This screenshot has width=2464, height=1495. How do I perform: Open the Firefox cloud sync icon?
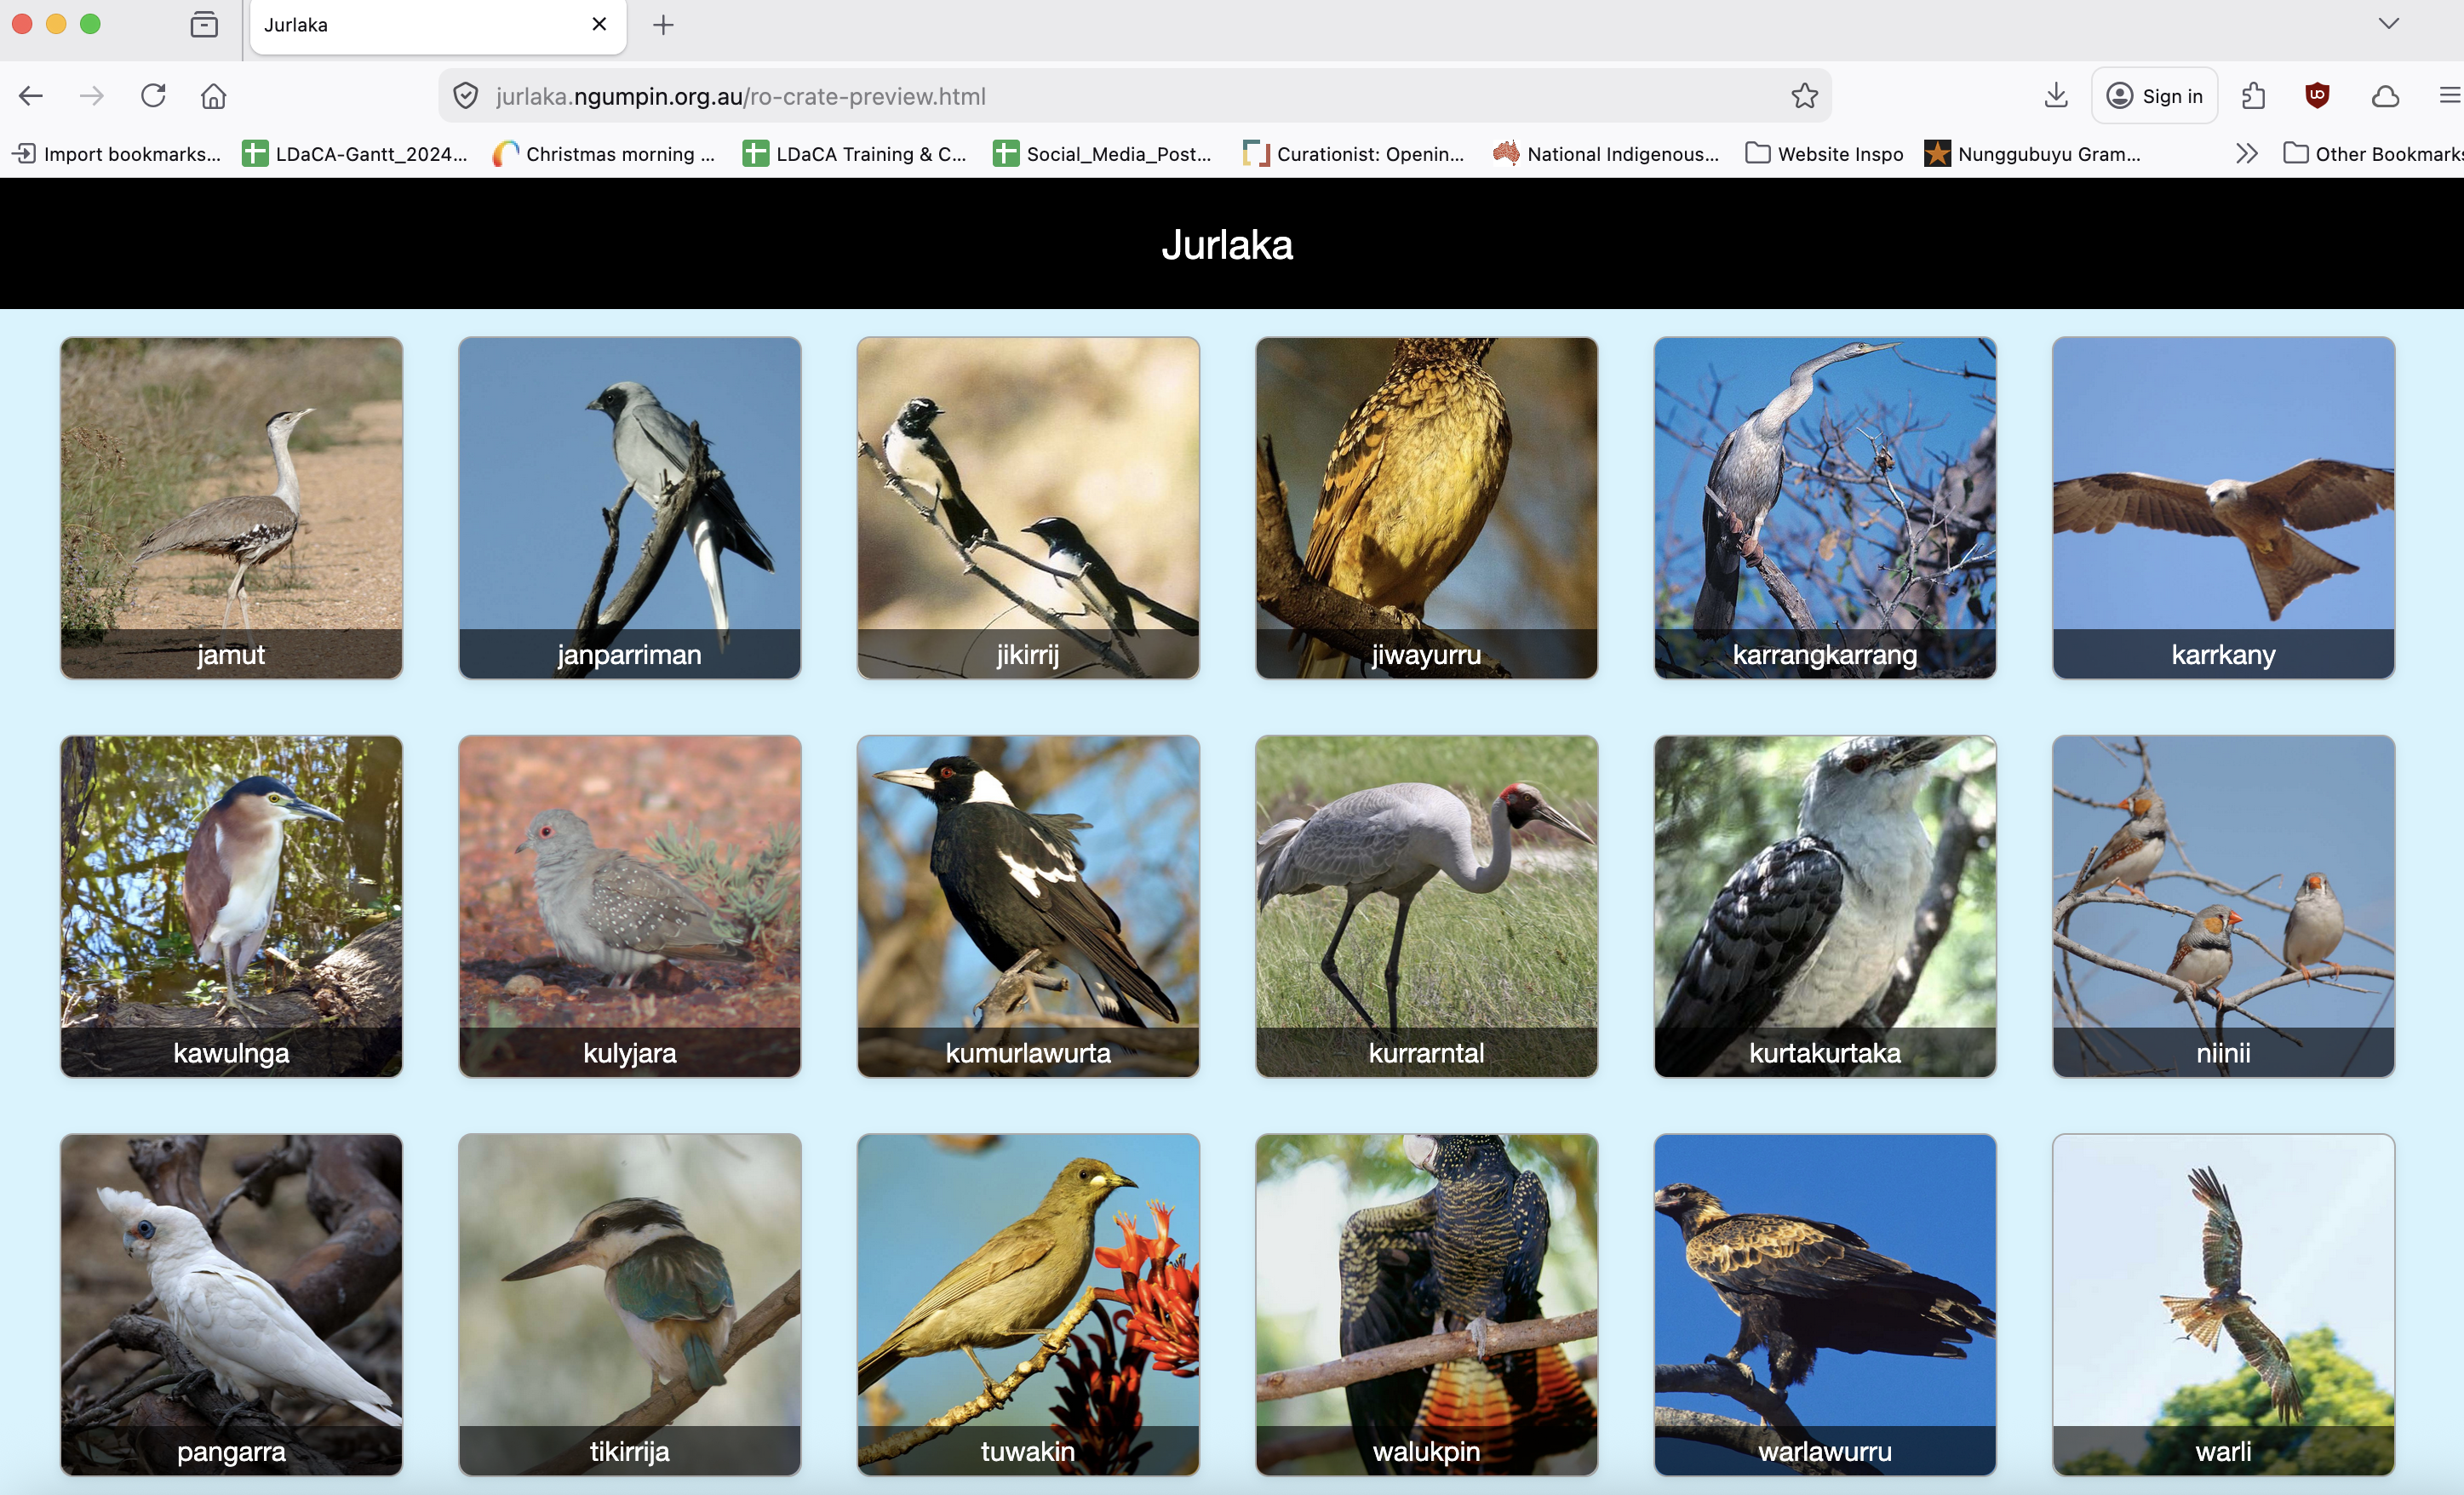[x=2385, y=96]
